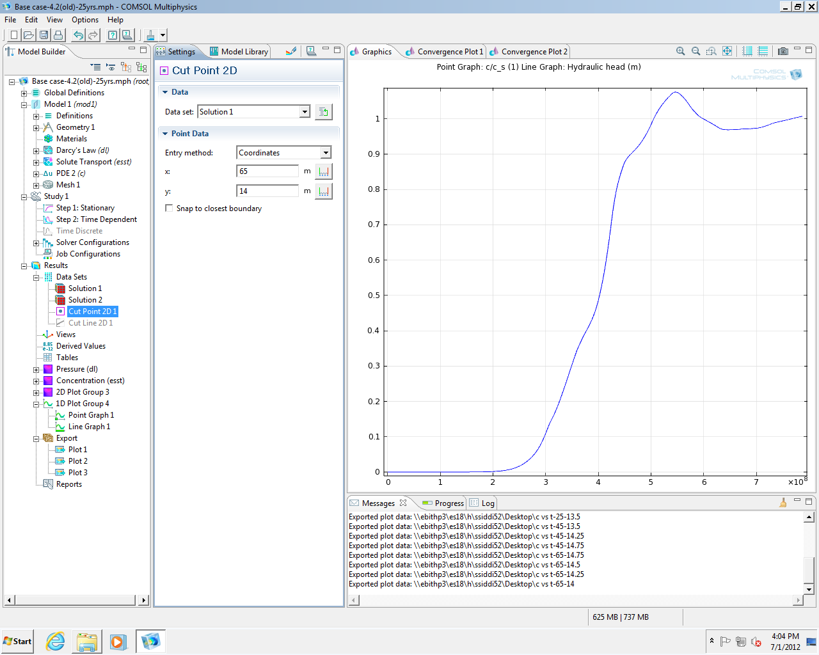Open the Entry method dropdown
This screenshot has width=819, height=655.
pyautogui.click(x=326, y=153)
